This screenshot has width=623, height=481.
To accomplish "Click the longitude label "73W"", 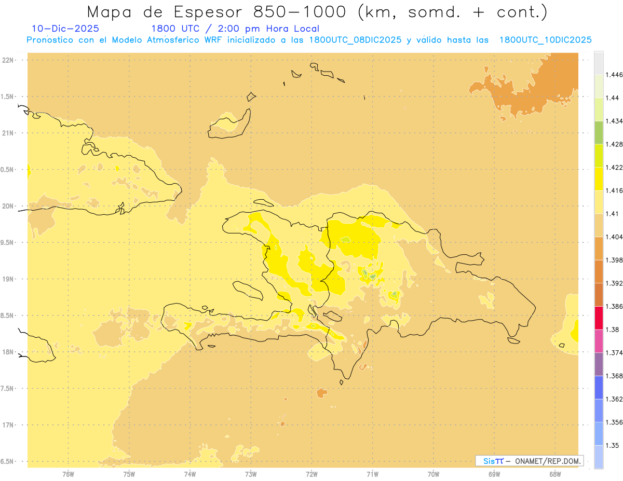I will coord(251,474).
